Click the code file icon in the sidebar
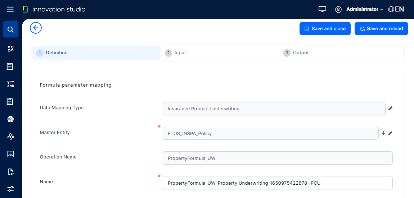 click(10, 172)
